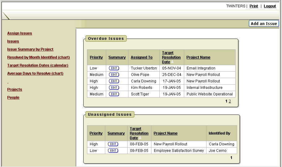Go to page 2 of Overdue Issues
The image size is (282, 167).
click(230, 101)
